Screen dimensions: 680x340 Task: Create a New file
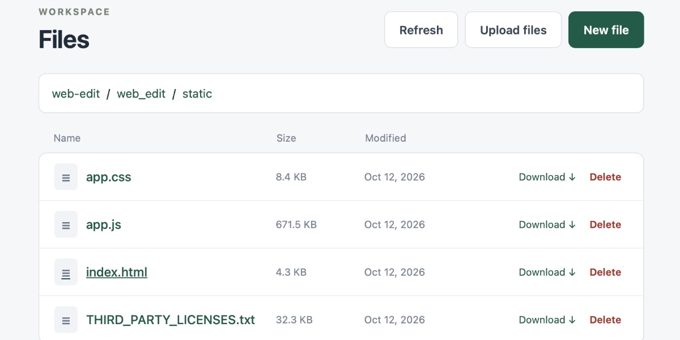tap(606, 30)
